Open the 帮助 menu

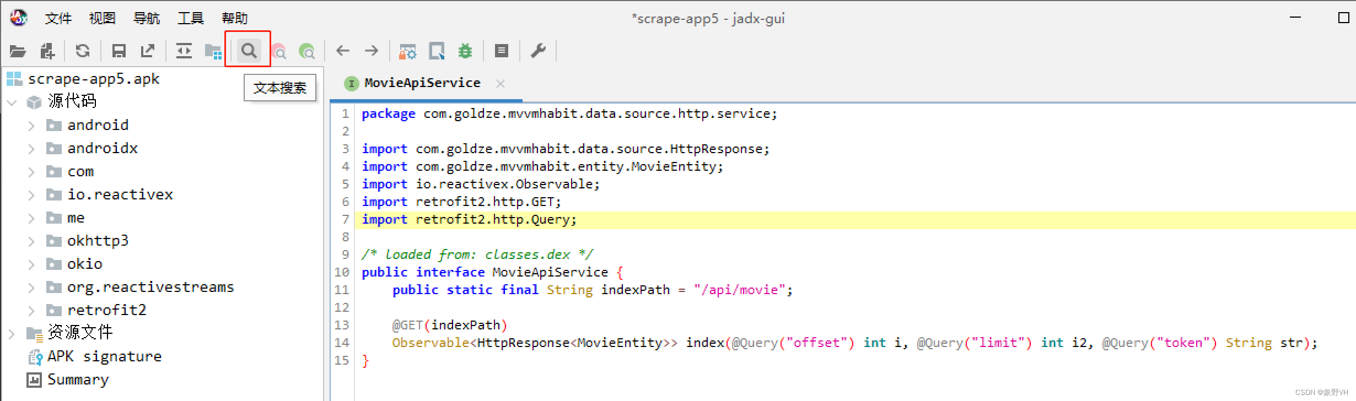click(234, 18)
